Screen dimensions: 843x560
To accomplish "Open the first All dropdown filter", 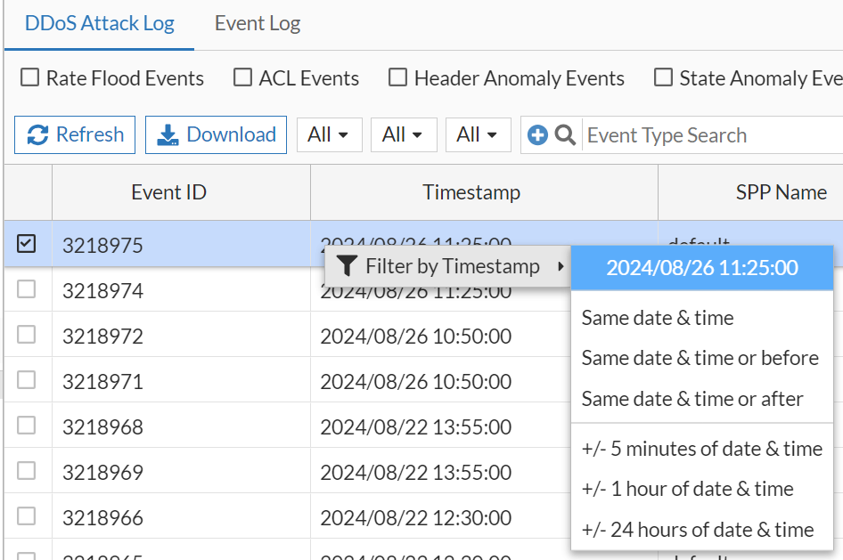I will (329, 134).
